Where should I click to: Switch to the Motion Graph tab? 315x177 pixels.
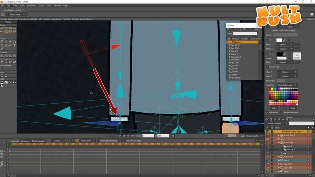38,141
